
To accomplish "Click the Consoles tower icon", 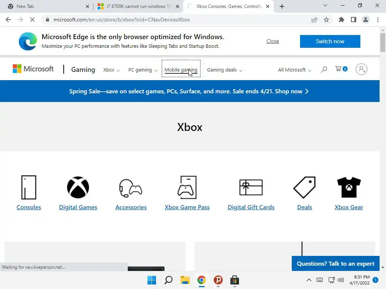I will [29, 187].
